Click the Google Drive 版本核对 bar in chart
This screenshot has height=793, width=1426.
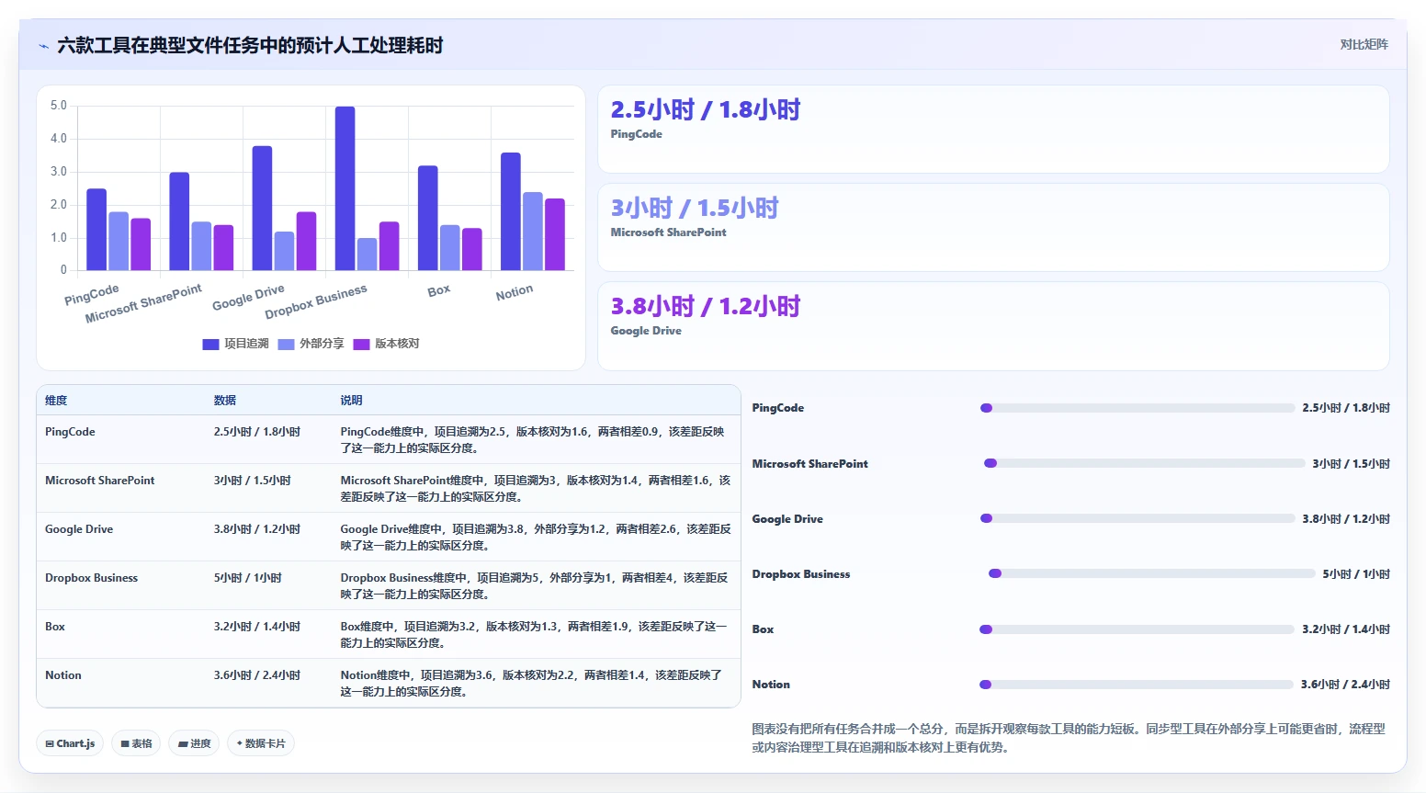306,241
